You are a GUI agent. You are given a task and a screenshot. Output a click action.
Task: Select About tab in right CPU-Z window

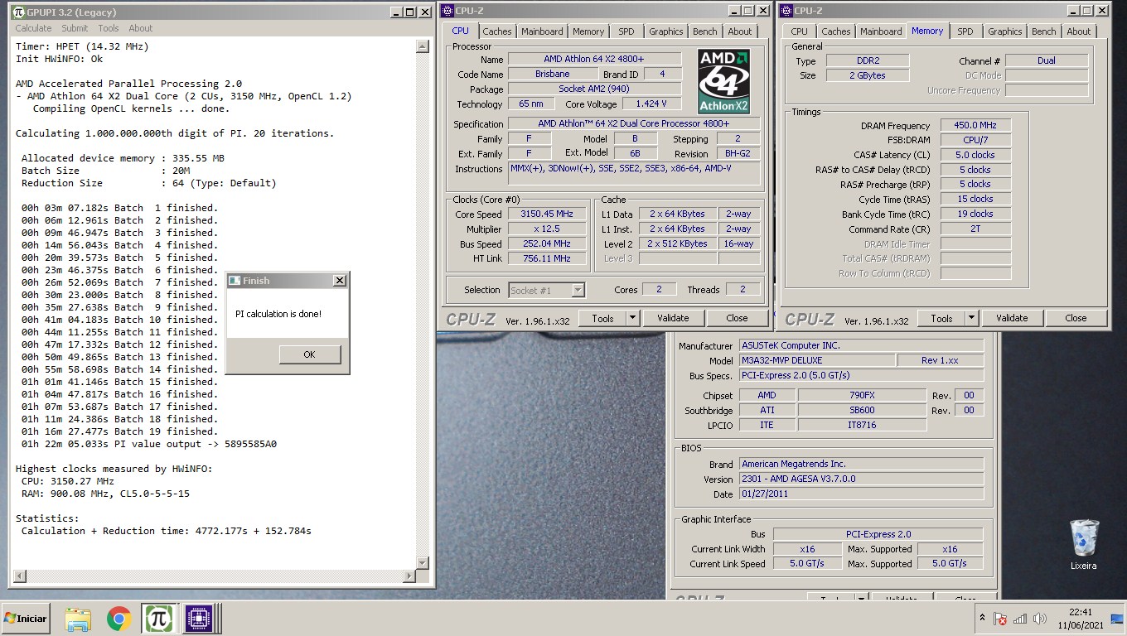pos(1079,31)
